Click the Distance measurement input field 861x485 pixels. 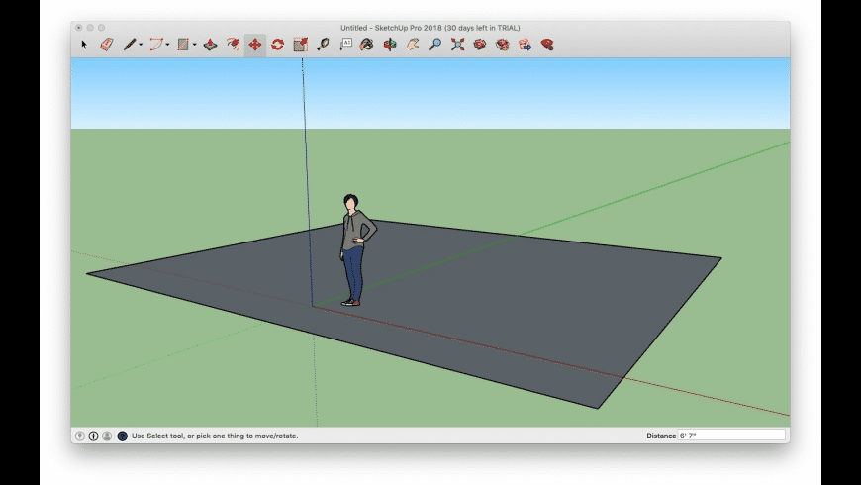point(730,436)
